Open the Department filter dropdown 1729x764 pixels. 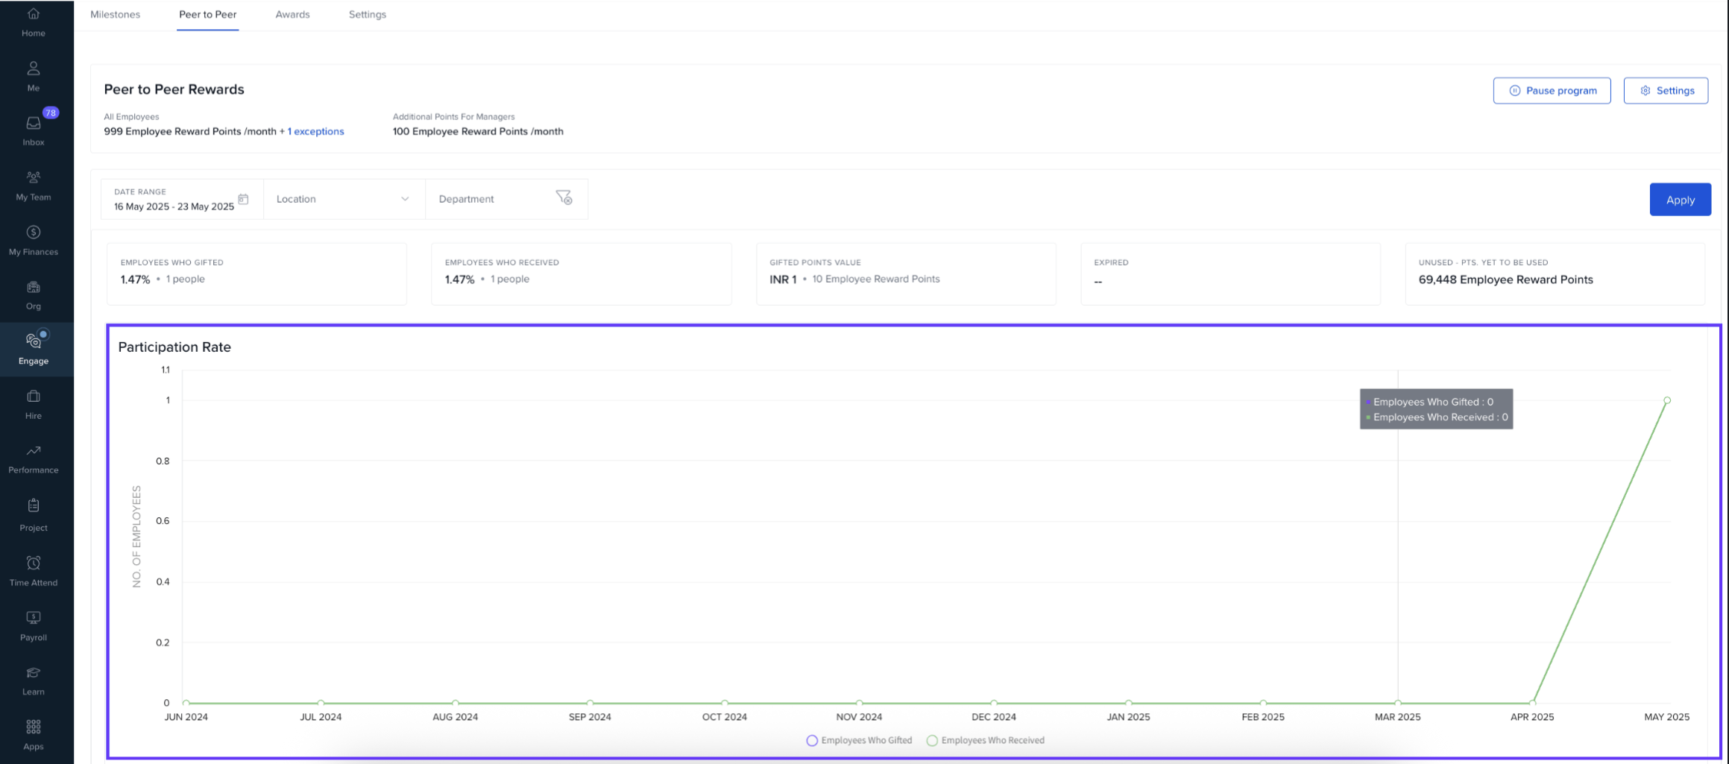pyautogui.click(x=492, y=199)
